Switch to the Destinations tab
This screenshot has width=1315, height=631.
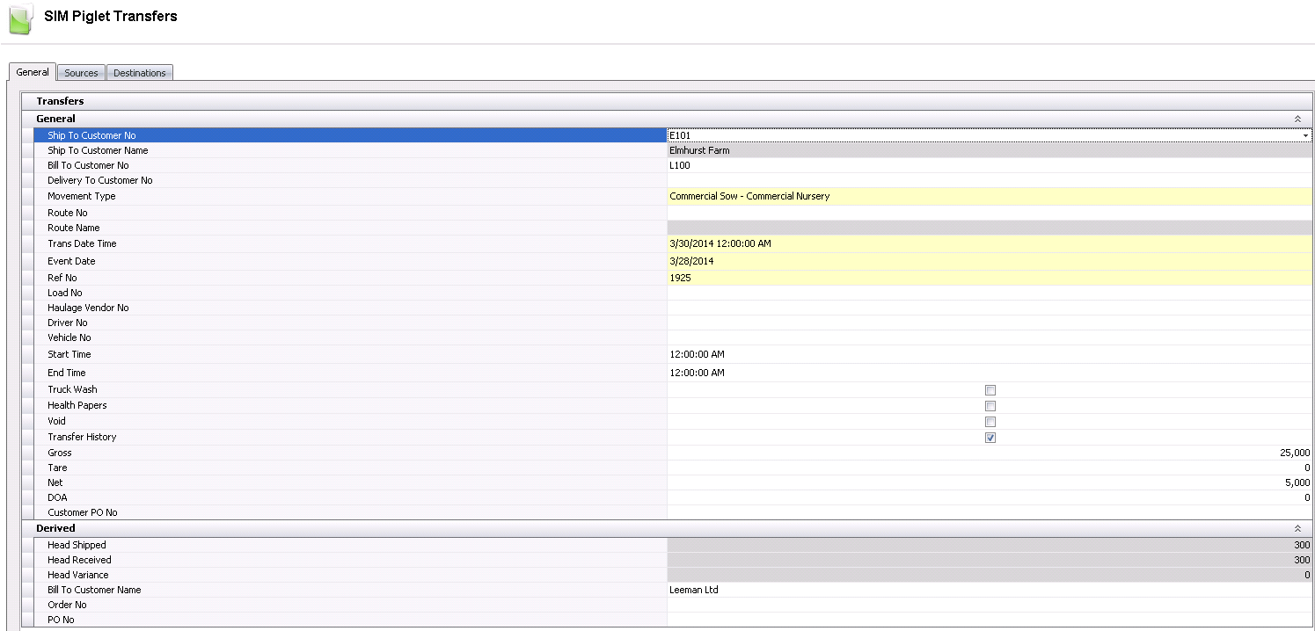click(140, 73)
